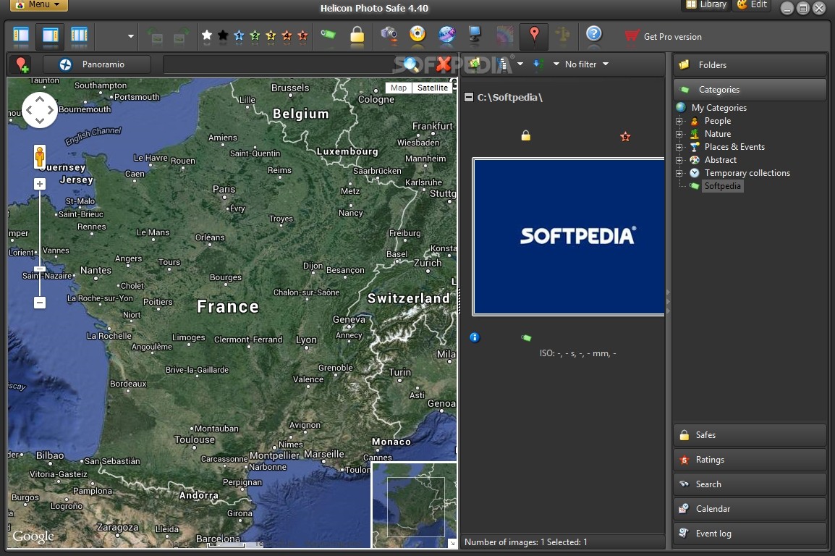
Task: Expand Temporary collections
Action: point(679,173)
